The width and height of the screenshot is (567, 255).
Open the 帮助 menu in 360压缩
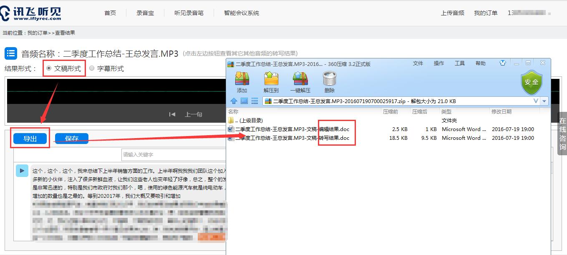click(480, 63)
